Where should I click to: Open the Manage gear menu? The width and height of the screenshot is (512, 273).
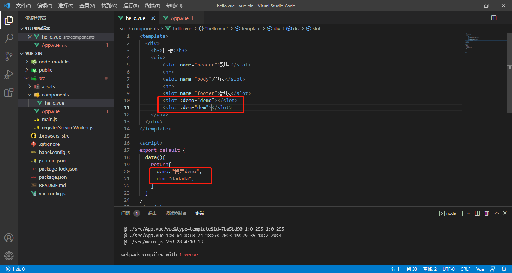click(9, 256)
